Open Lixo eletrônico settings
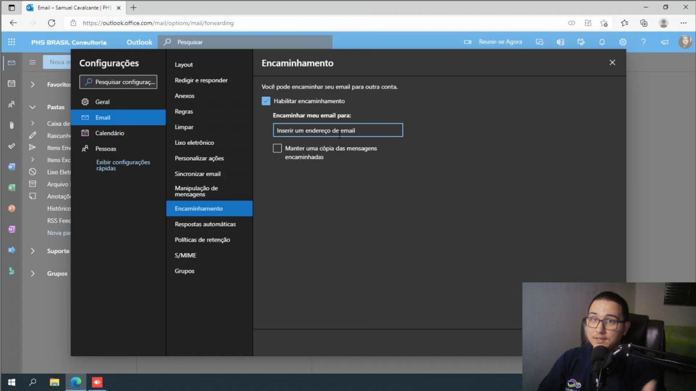 click(209, 142)
